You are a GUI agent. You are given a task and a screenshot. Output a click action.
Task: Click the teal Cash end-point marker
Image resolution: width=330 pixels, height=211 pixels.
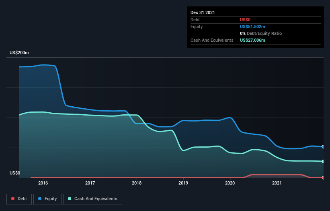(x=323, y=161)
